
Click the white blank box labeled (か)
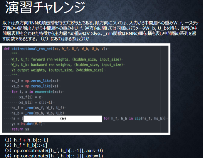[x=63, y=119]
